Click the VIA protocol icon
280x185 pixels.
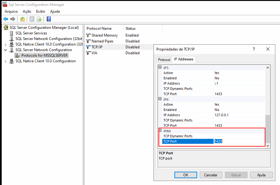pos(88,53)
